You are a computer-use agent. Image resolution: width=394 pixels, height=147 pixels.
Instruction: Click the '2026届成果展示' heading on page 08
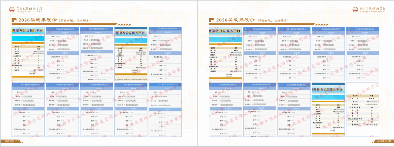click(x=235, y=20)
